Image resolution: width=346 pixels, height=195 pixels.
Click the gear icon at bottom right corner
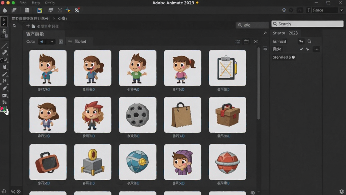point(342,192)
